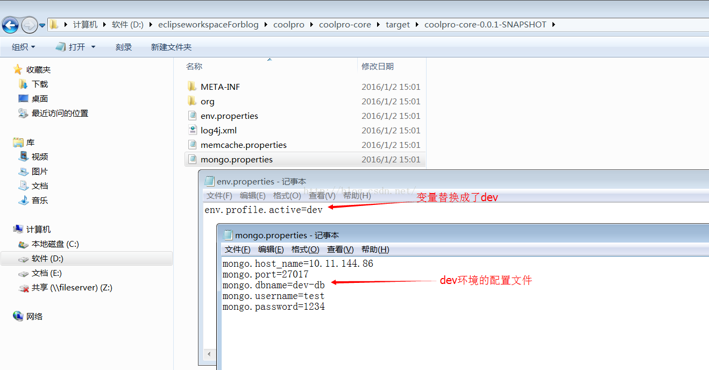Click the mongo.host_name=10.11.144.86 line
709x370 pixels.
point(298,264)
